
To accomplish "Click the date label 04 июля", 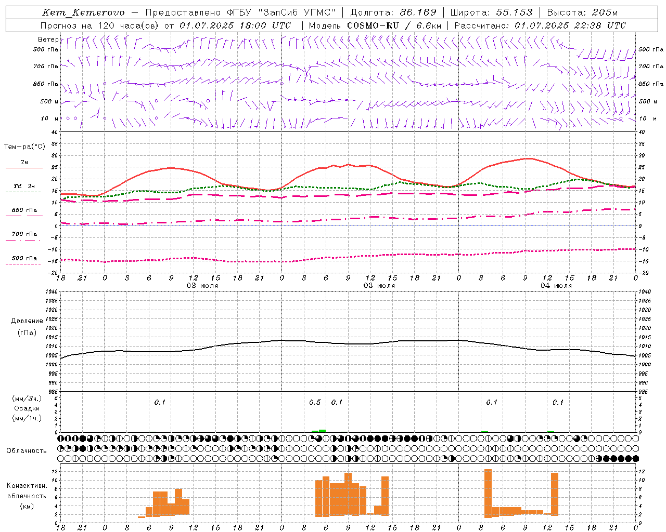I will (x=556, y=286).
